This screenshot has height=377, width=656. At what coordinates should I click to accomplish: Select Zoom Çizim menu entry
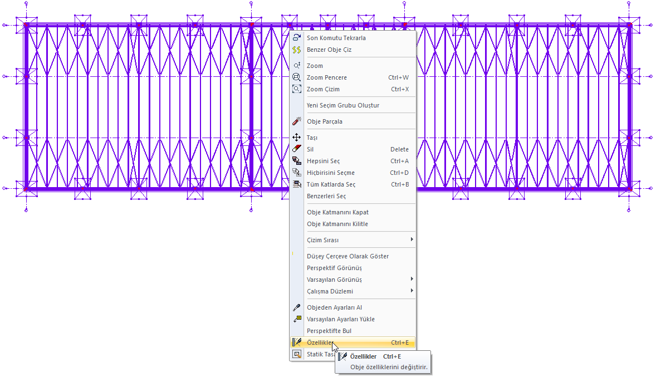click(353, 89)
